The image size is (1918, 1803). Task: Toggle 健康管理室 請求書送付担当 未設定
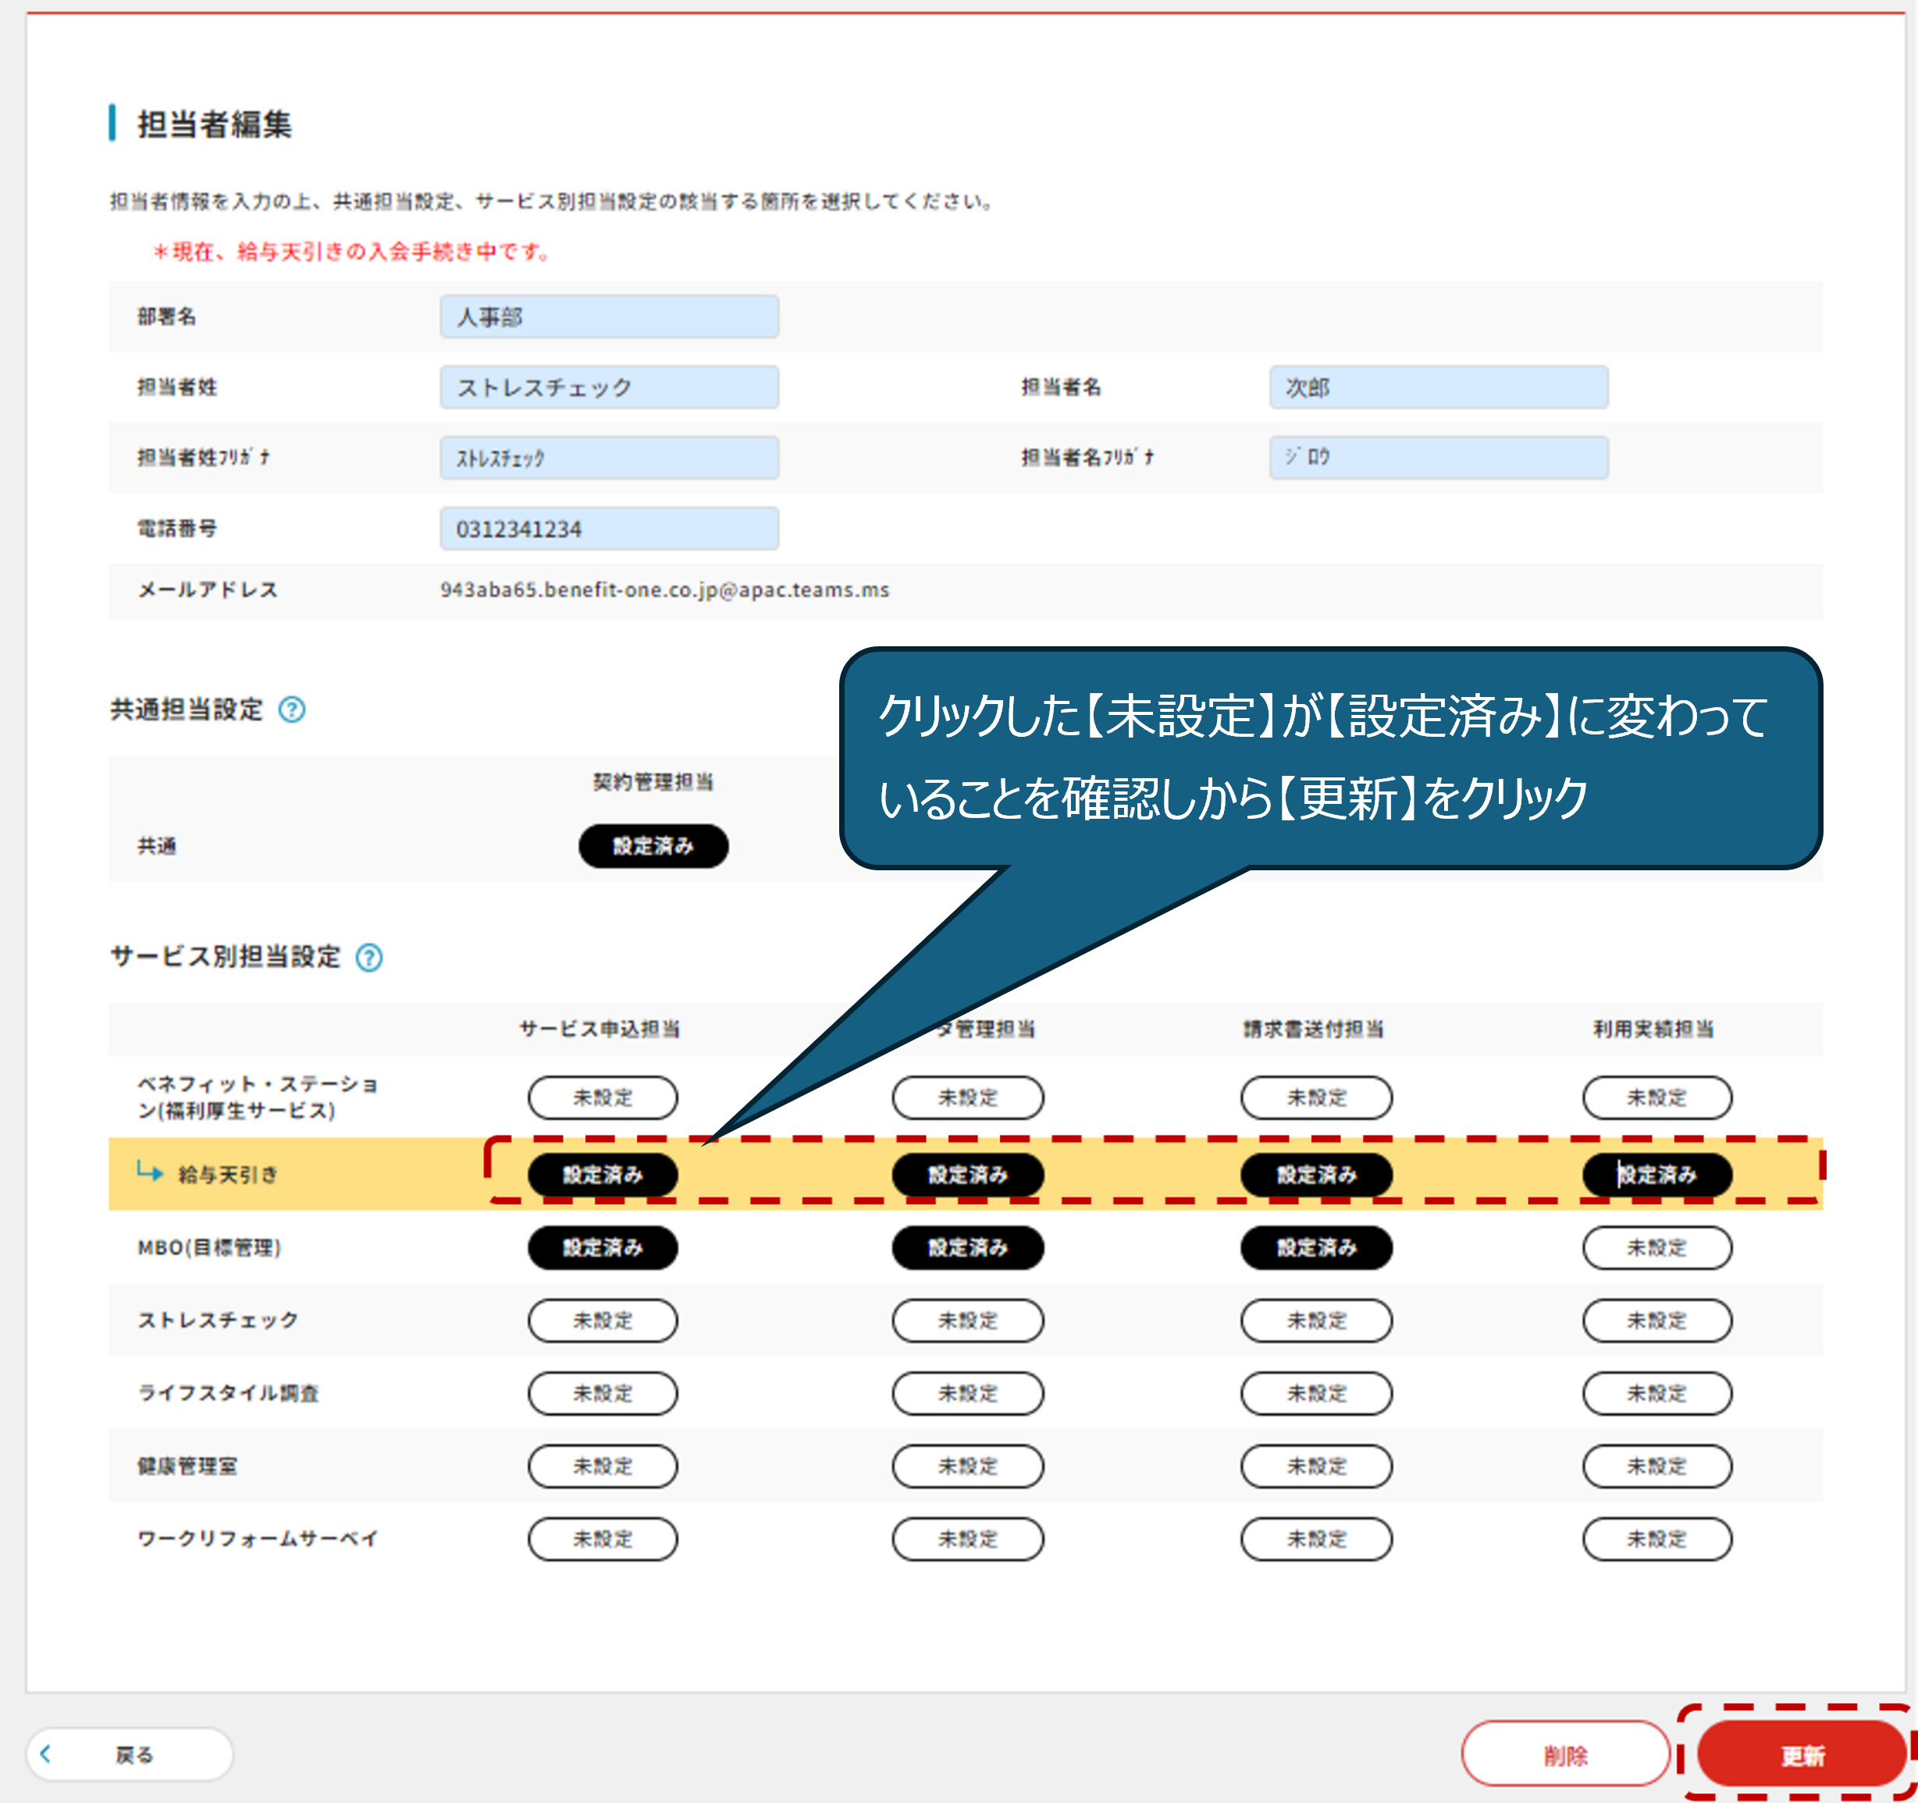[x=1316, y=1465]
